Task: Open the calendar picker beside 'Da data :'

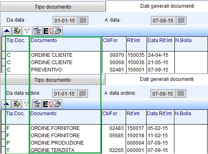Action: tap(83, 20)
